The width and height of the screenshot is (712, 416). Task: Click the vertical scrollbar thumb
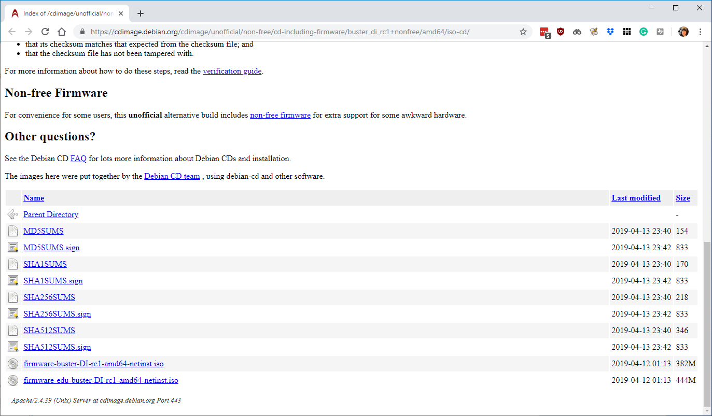tap(707, 324)
